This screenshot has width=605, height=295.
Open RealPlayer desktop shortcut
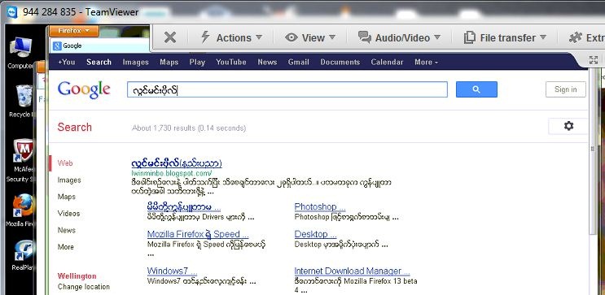tap(22, 255)
